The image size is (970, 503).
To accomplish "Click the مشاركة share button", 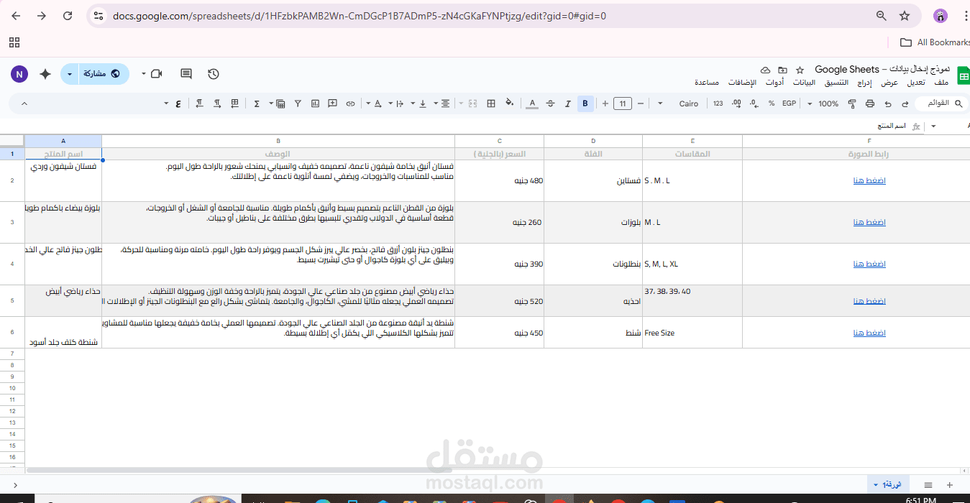I will 101,74.
